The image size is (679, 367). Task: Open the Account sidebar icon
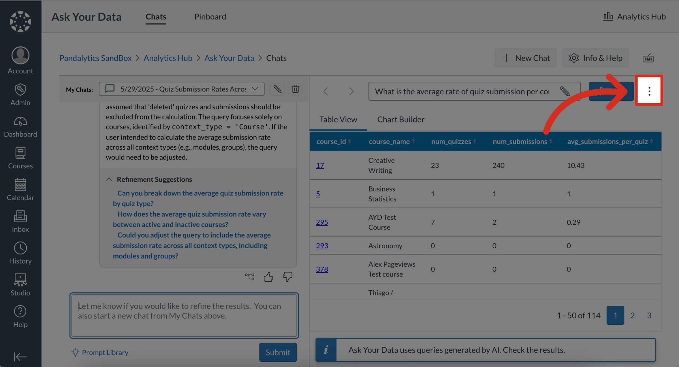click(20, 60)
